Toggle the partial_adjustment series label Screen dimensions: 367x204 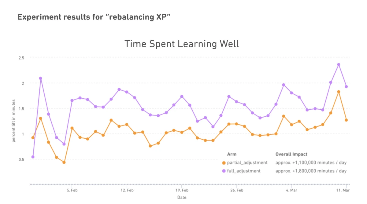[247, 163]
